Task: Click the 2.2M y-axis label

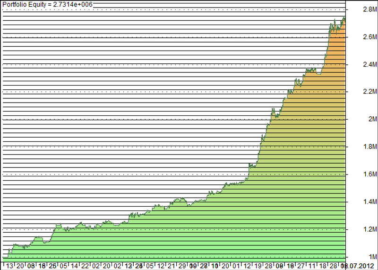Action: 369,92
